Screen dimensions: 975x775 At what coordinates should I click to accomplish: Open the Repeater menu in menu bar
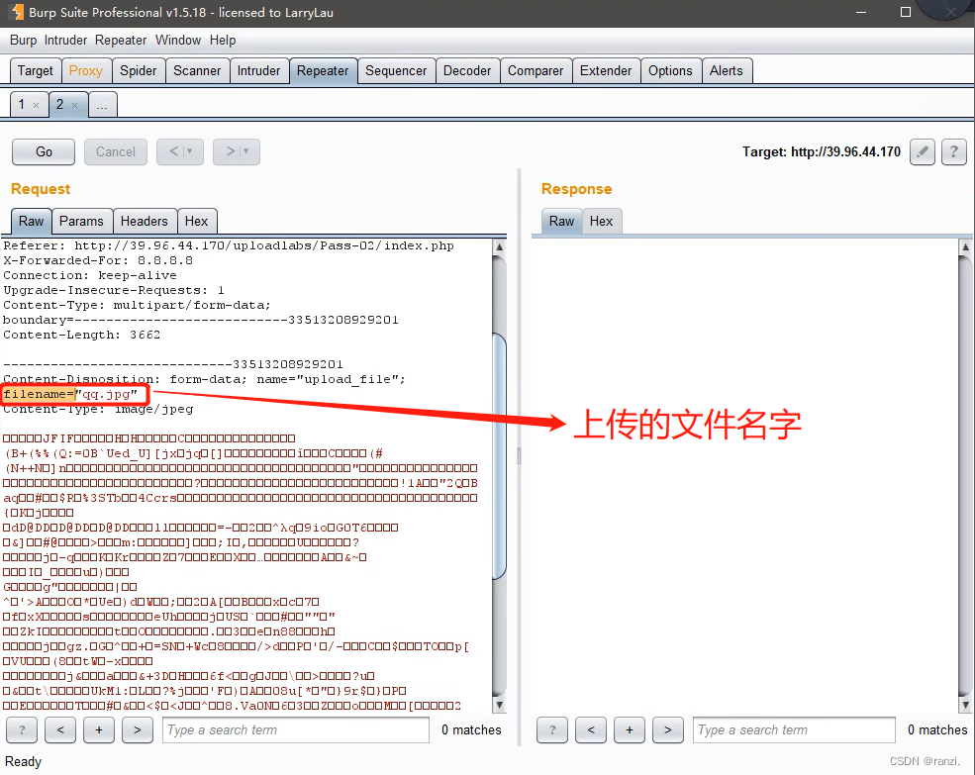121,41
